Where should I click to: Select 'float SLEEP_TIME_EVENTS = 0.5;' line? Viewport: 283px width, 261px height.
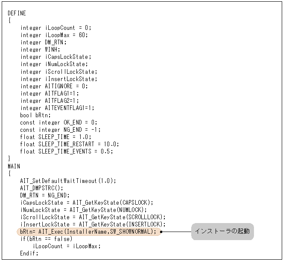click(67, 151)
